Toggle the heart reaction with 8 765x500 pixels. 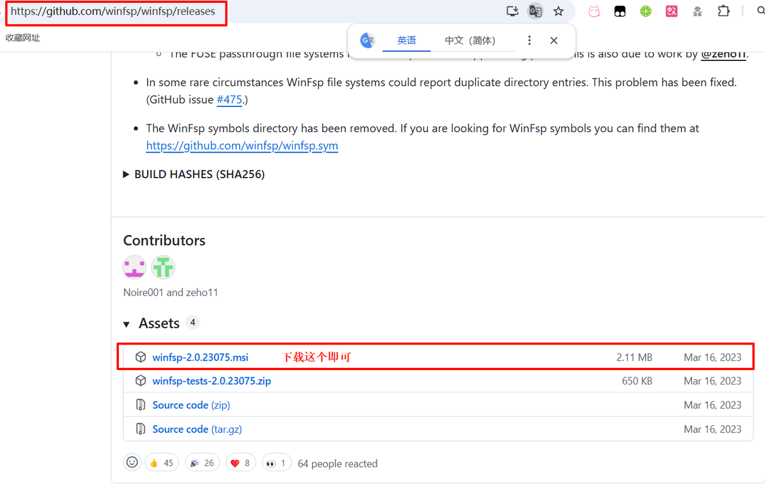240,463
